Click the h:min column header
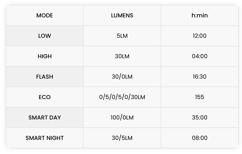 [199, 15]
